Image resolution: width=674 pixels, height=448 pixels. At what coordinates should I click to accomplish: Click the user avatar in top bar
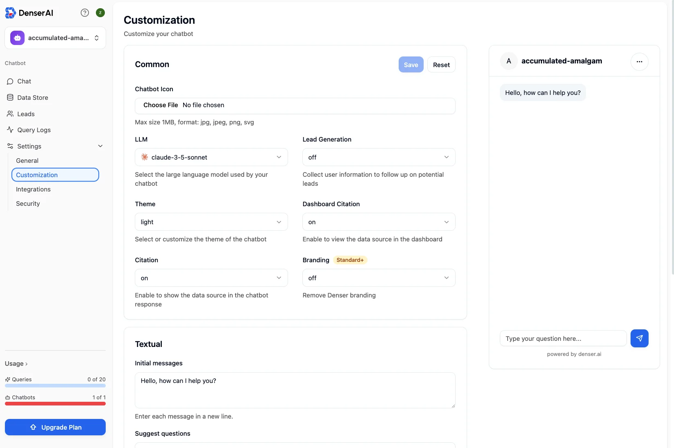(100, 13)
